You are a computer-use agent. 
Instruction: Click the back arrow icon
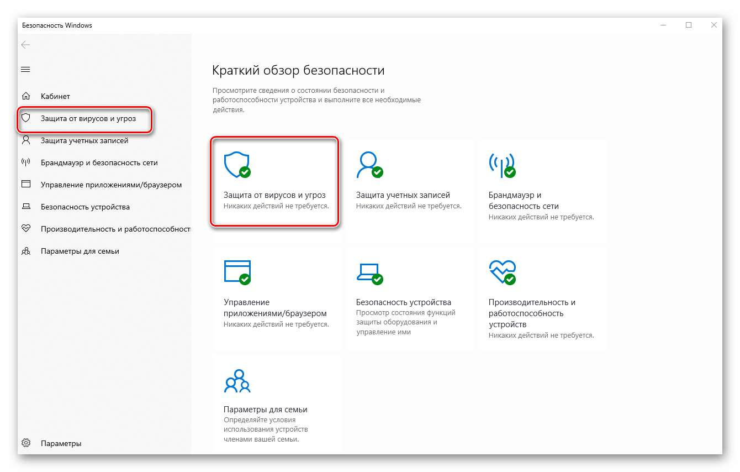coord(25,45)
